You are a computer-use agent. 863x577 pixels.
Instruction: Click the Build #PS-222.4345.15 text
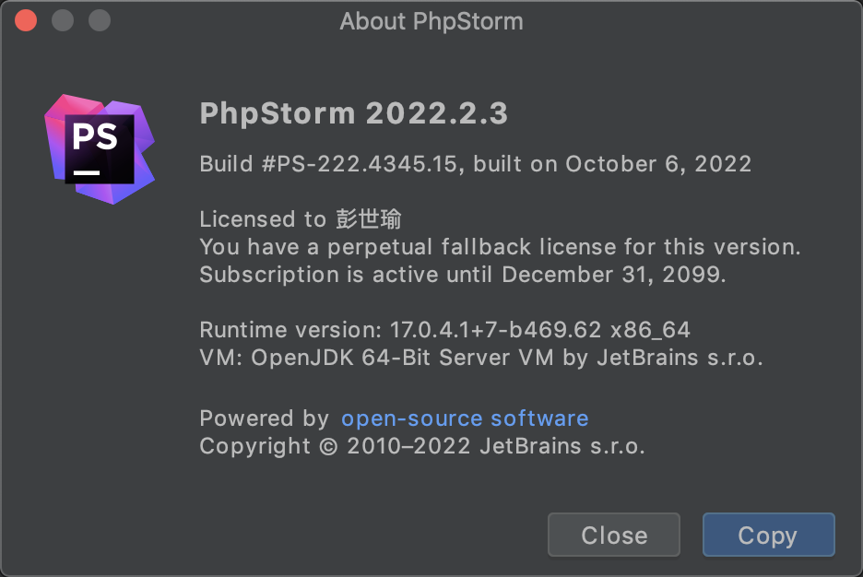(x=328, y=164)
